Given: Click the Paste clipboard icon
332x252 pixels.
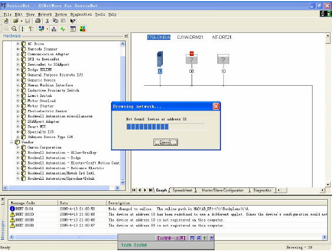Looking at the screenshot, I should [63, 21].
